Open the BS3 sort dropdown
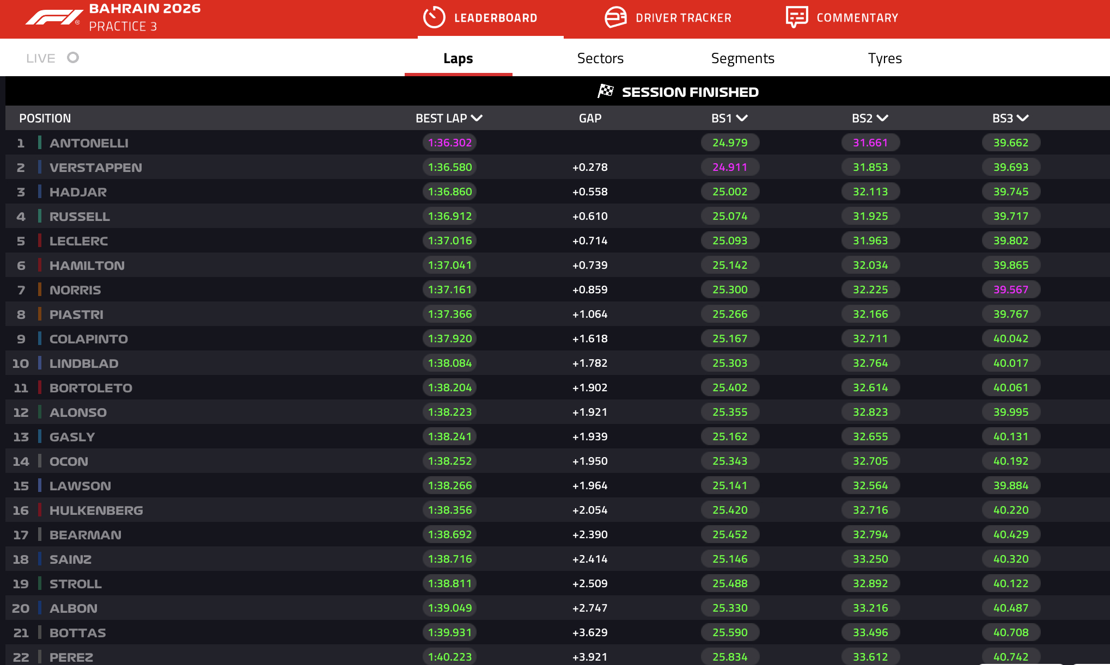 point(1022,118)
